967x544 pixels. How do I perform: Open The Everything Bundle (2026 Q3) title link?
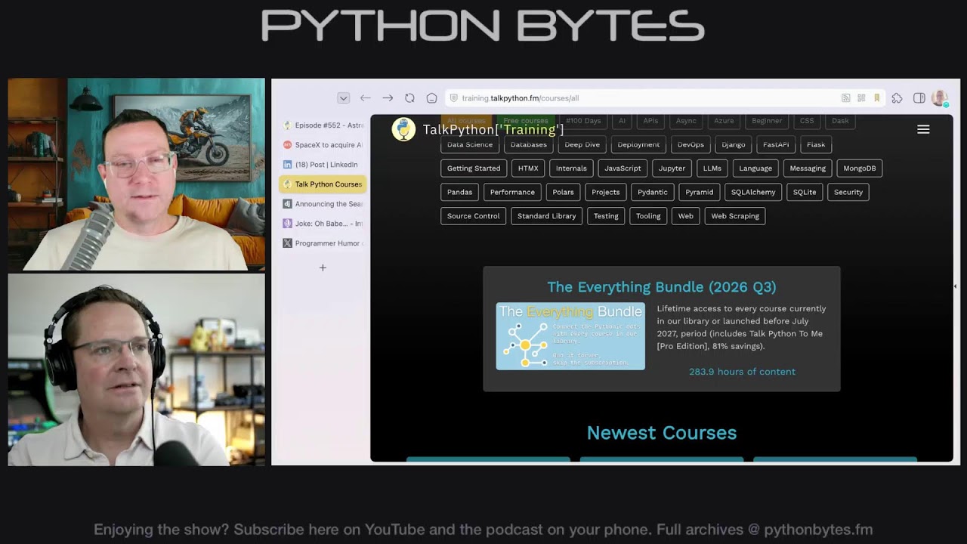662,287
